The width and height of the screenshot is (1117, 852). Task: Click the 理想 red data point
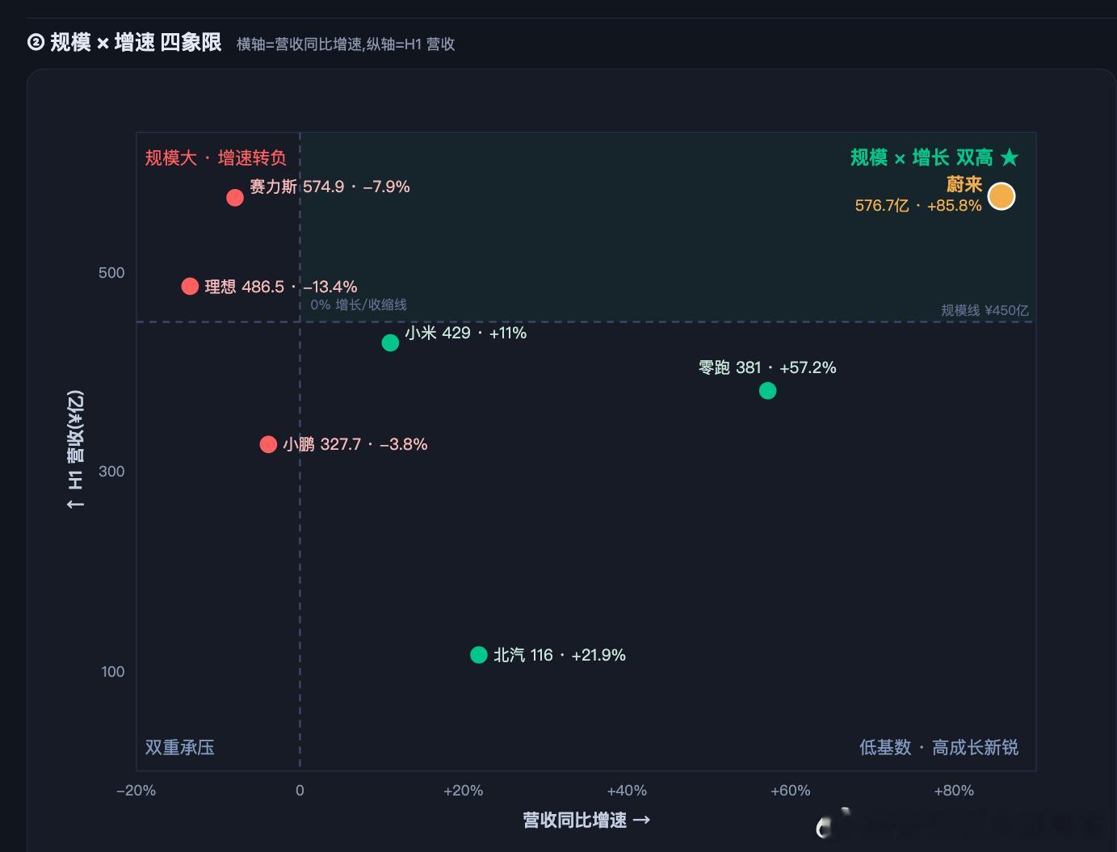pyautogui.click(x=190, y=286)
